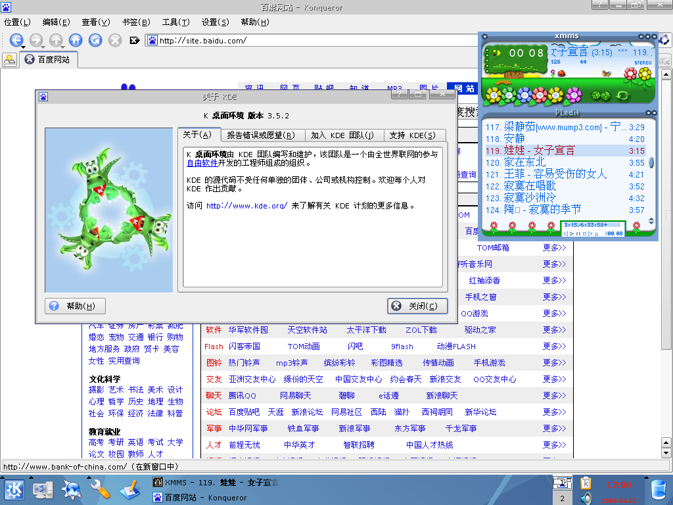The width and height of the screenshot is (673, 505).
Task: Click the 百度网站 - Konqueror taskbar entry
Action: pyautogui.click(x=200, y=498)
